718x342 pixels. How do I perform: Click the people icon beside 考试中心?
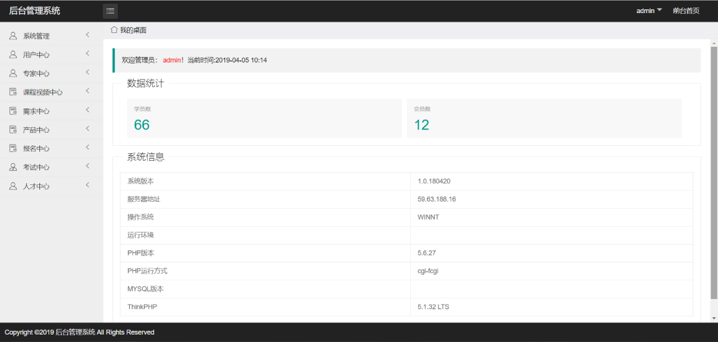[x=13, y=167]
